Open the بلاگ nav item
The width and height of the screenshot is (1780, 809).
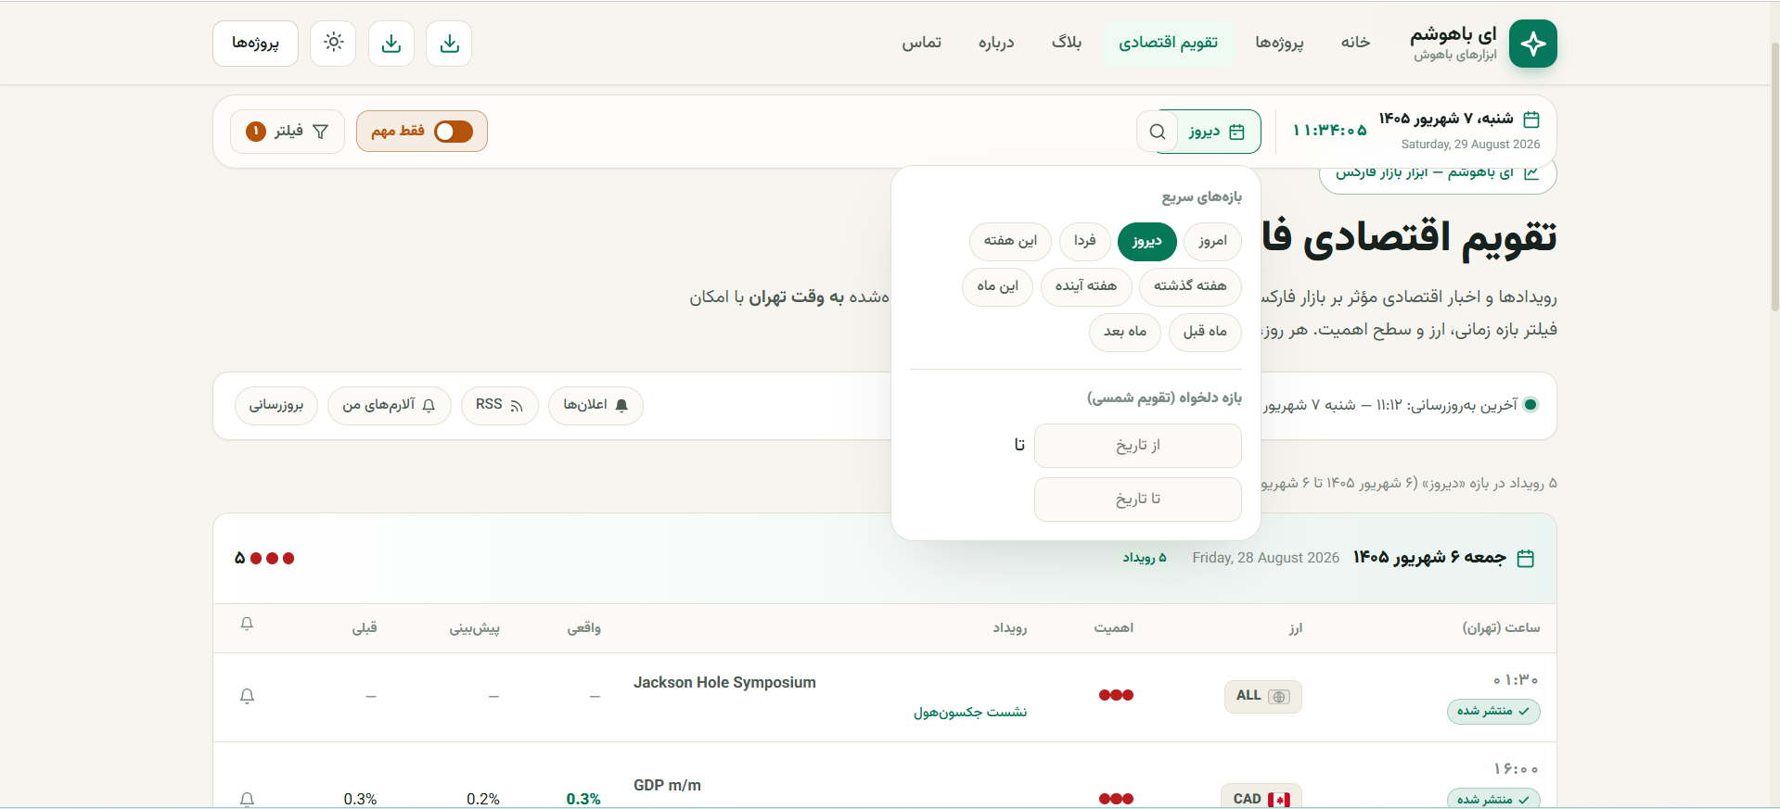pyautogui.click(x=1067, y=43)
